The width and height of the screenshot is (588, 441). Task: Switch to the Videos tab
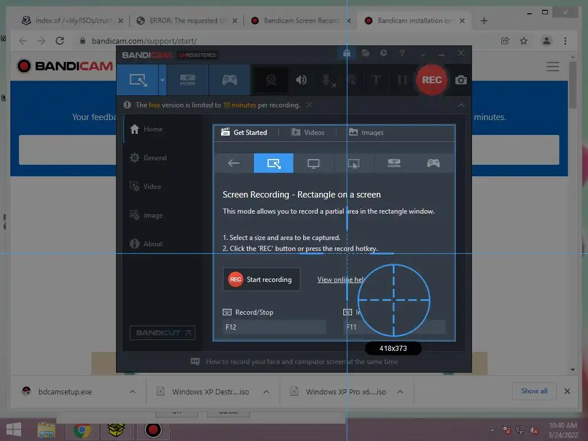pos(308,133)
